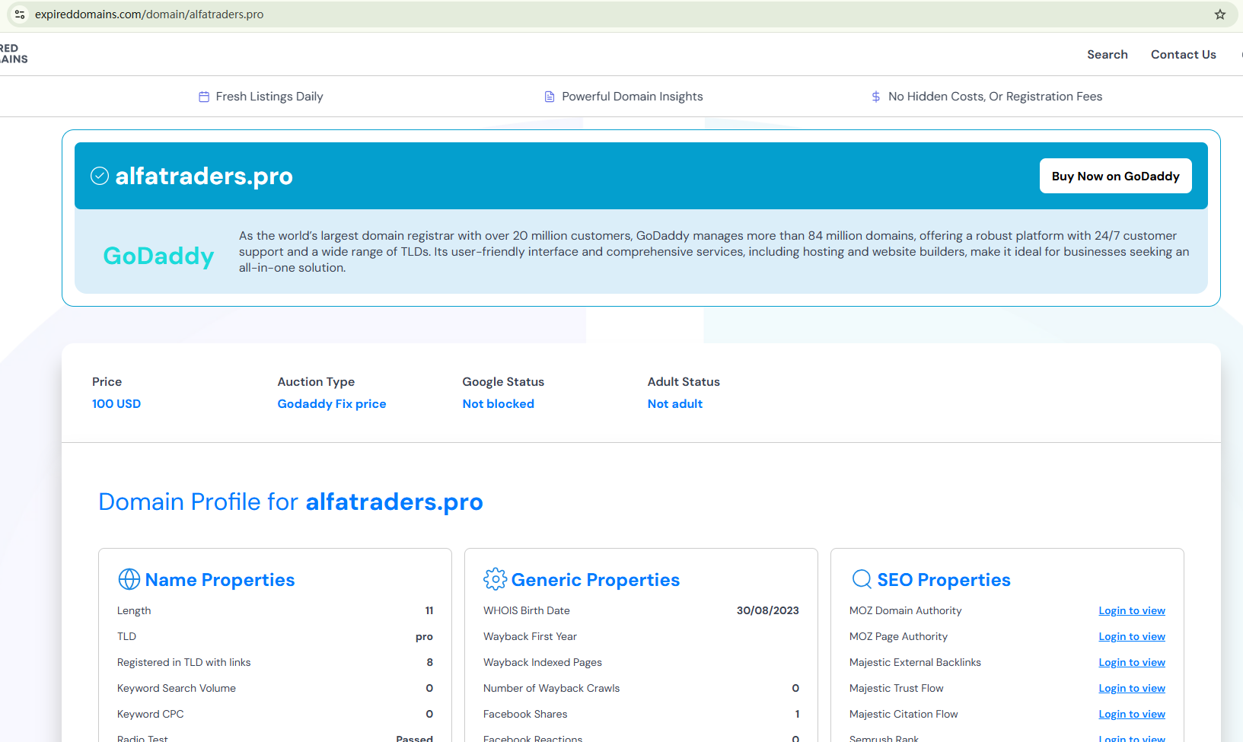Click the Powerful Domain Insights text
The image size is (1243, 742).
coord(633,97)
